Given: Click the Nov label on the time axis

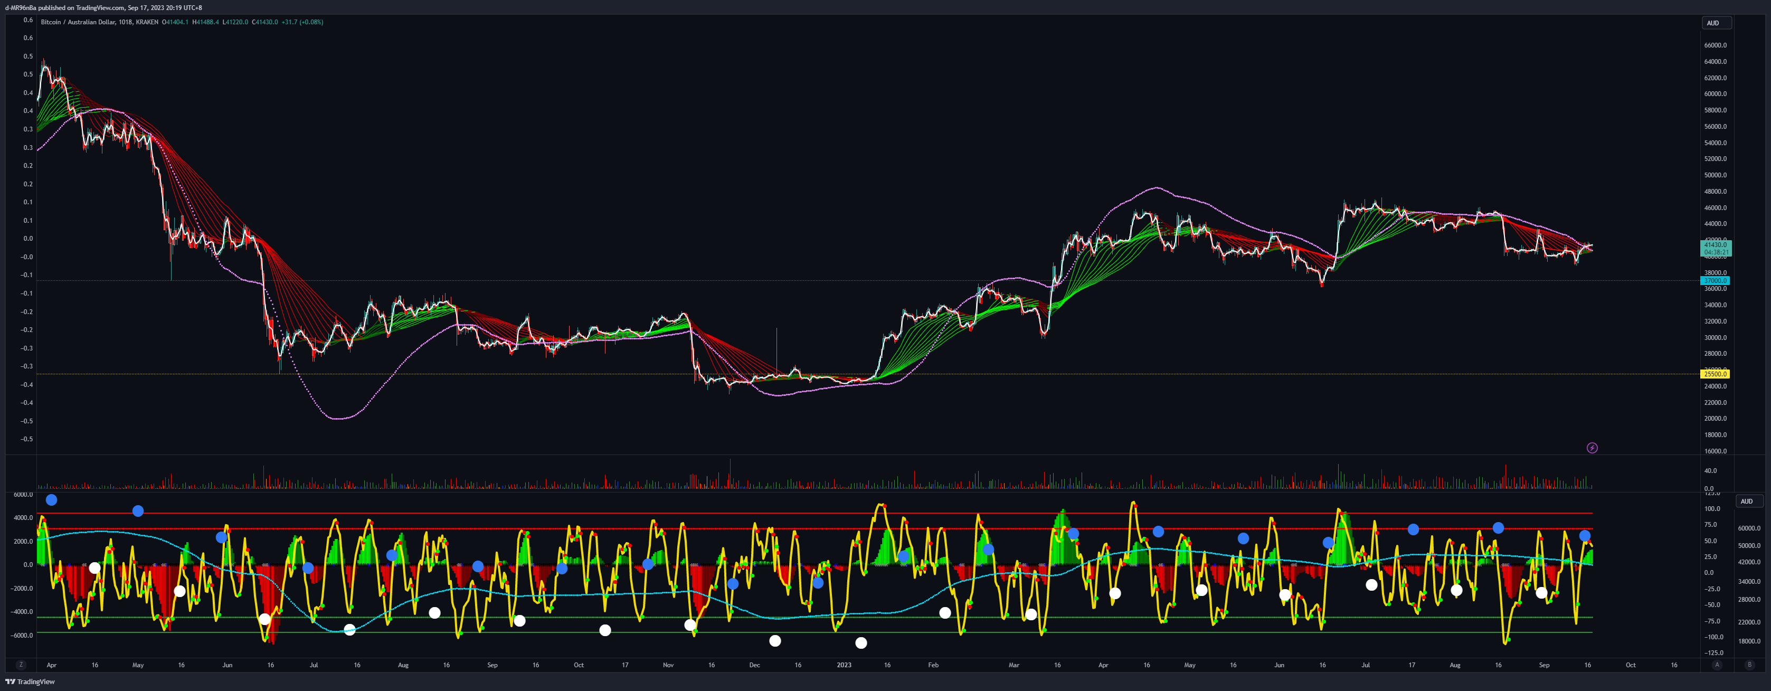Looking at the screenshot, I should pos(668,665).
